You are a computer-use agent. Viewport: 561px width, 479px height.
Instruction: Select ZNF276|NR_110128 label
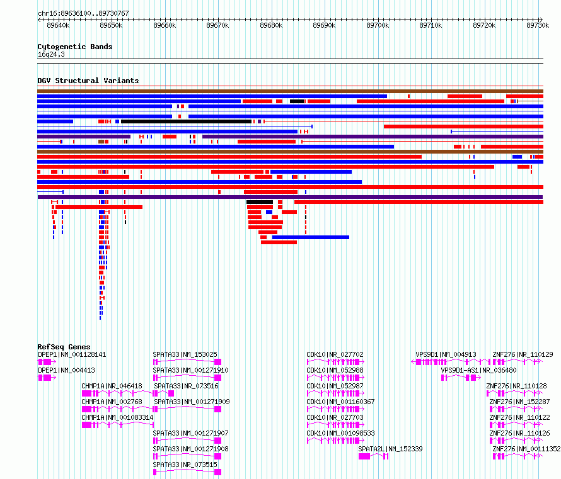click(x=517, y=386)
